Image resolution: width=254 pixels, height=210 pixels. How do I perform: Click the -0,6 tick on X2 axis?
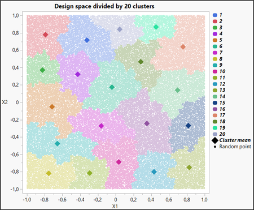coord(15,155)
